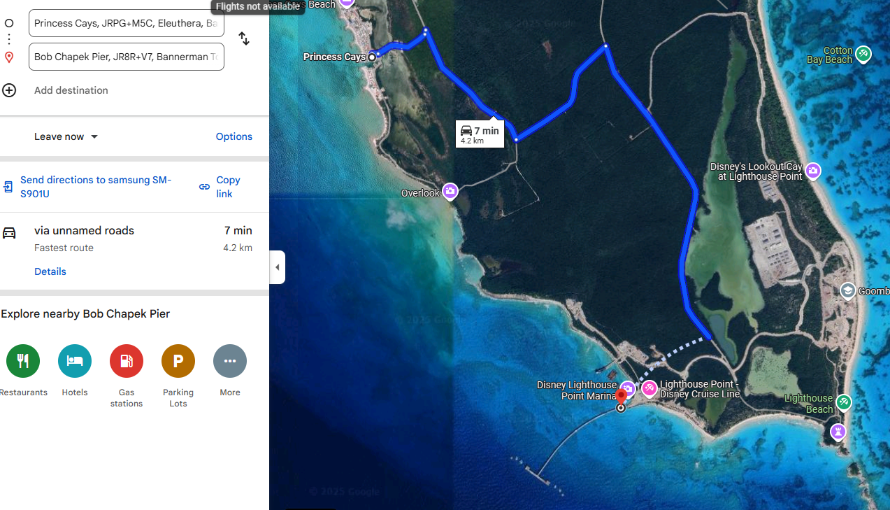
Task: Search nearby Hotels
Action: (75, 361)
